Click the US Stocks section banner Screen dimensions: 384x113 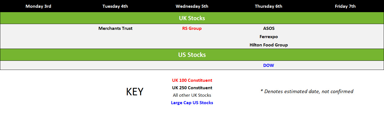192,55
